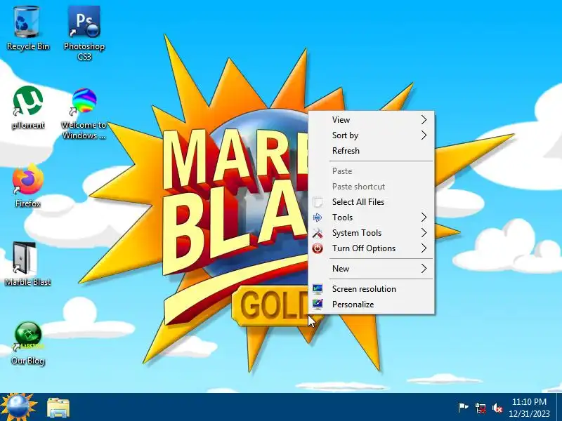Click the Action Center flag tray icon
562x421 pixels.
click(463, 408)
